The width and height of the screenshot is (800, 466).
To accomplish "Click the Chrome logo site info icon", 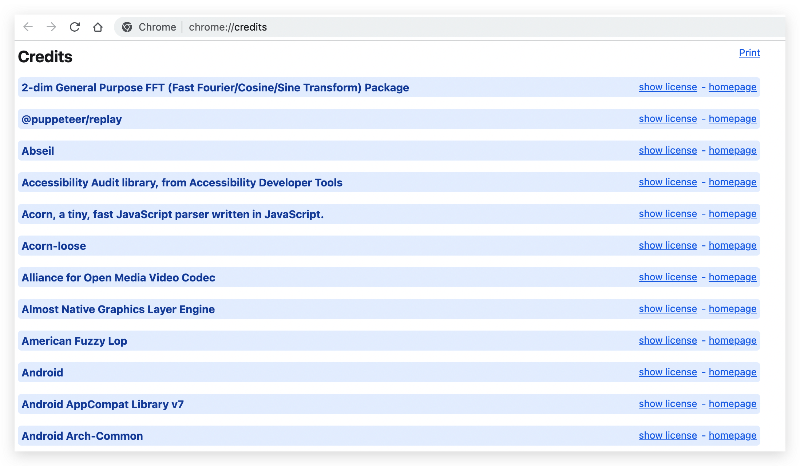I will pos(127,27).
